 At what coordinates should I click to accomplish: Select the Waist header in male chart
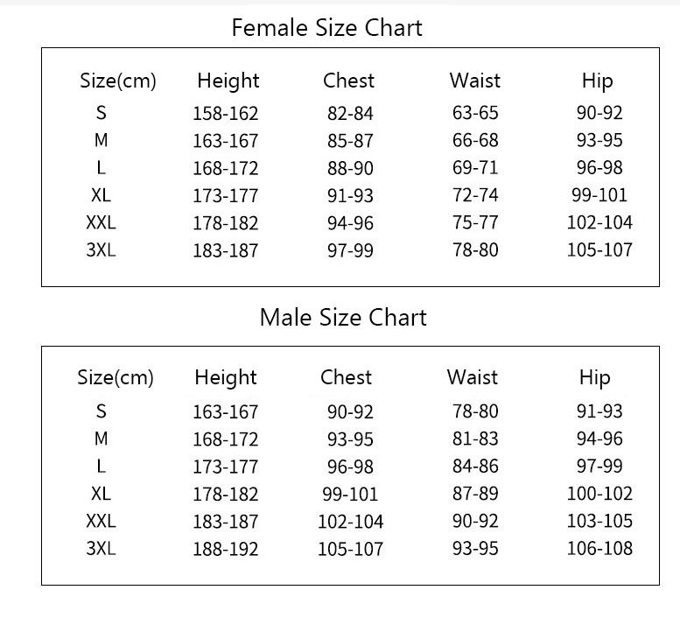pos(473,377)
